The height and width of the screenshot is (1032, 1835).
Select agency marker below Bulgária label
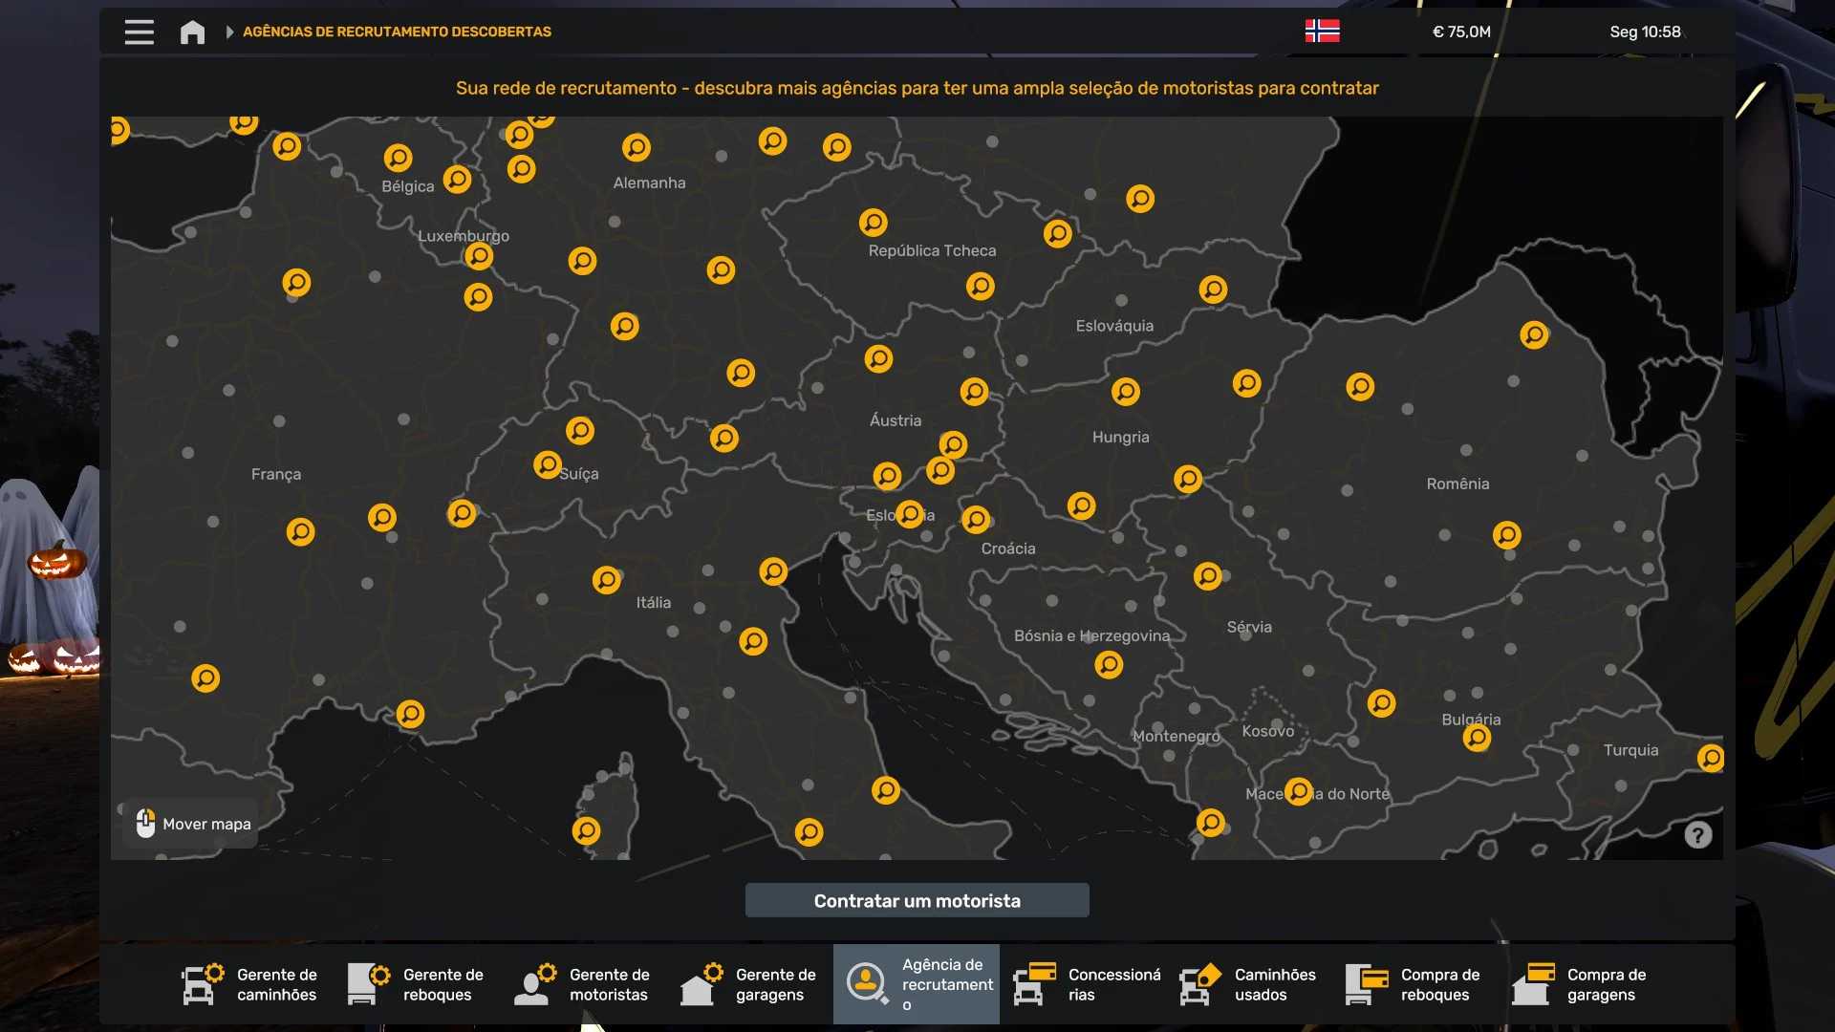[x=1477, y=738]
